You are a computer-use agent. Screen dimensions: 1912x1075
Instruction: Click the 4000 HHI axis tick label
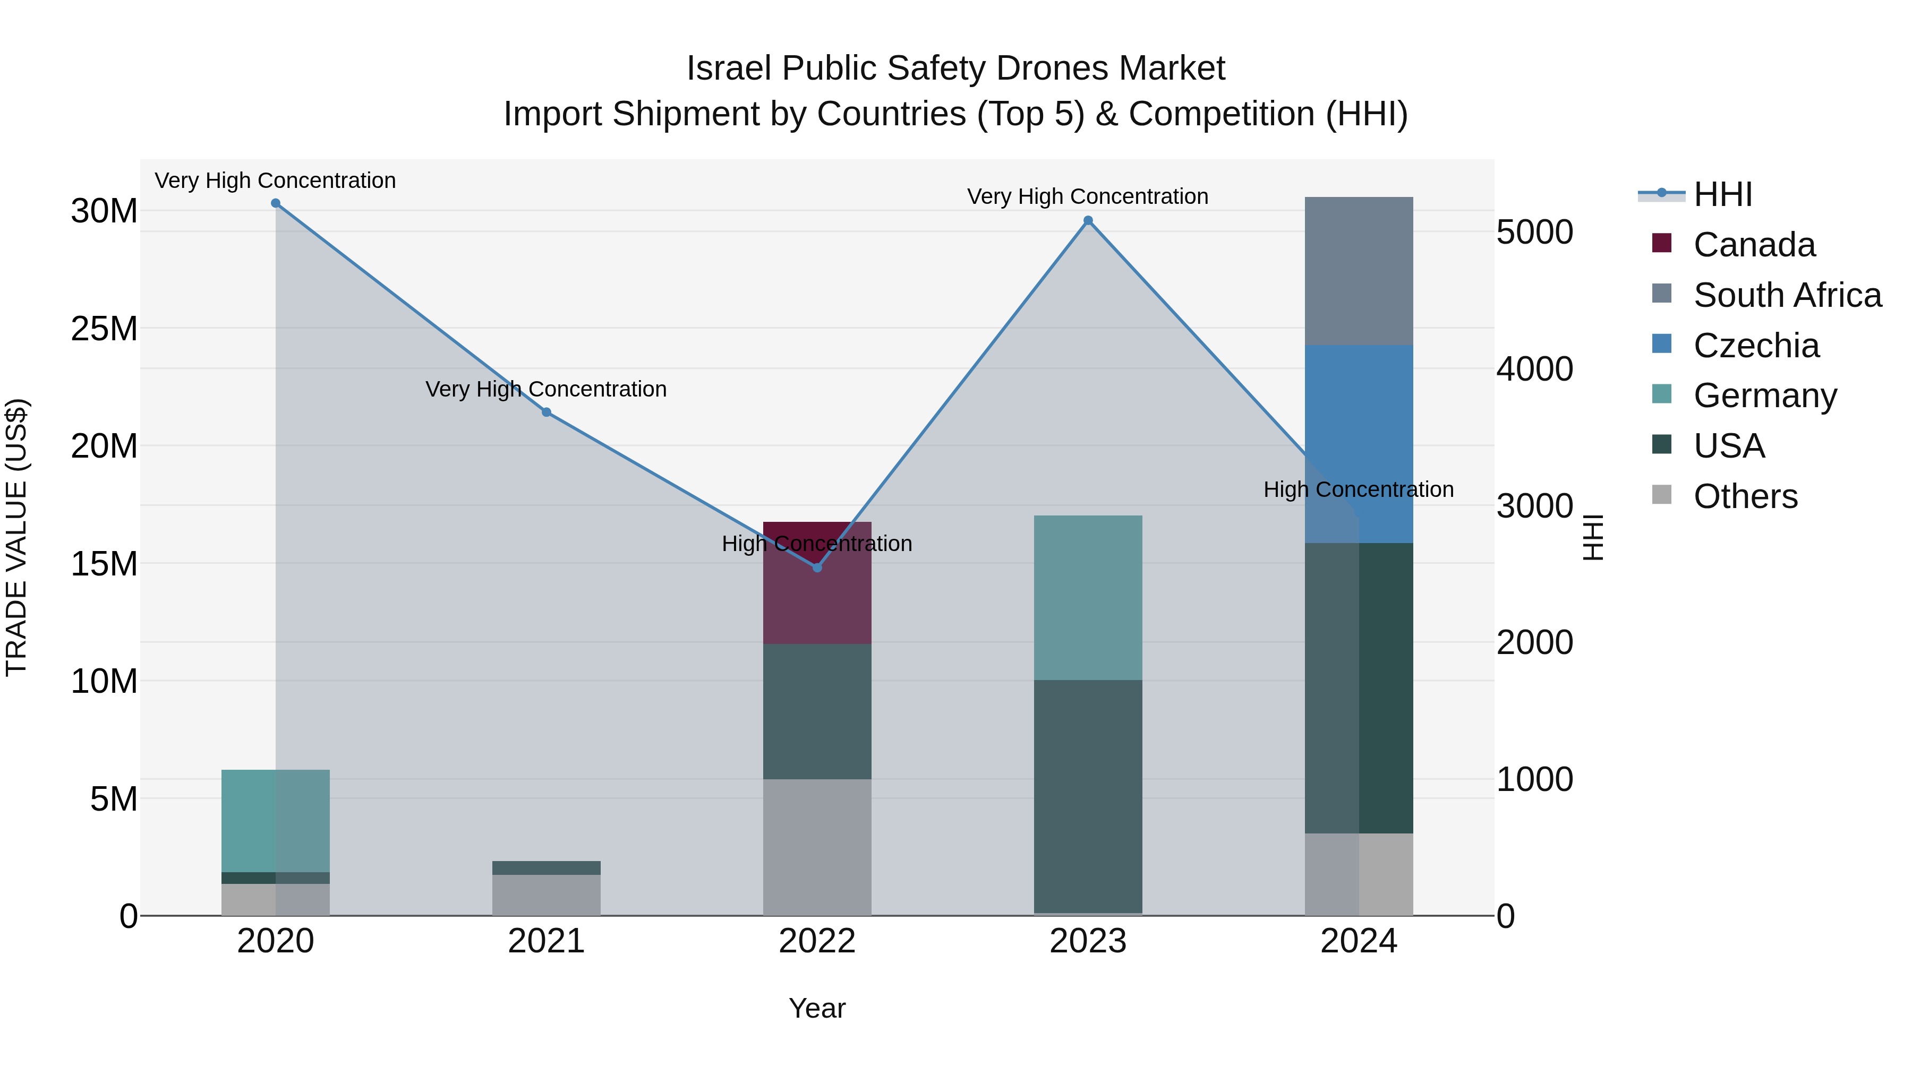click(1535, 369)
